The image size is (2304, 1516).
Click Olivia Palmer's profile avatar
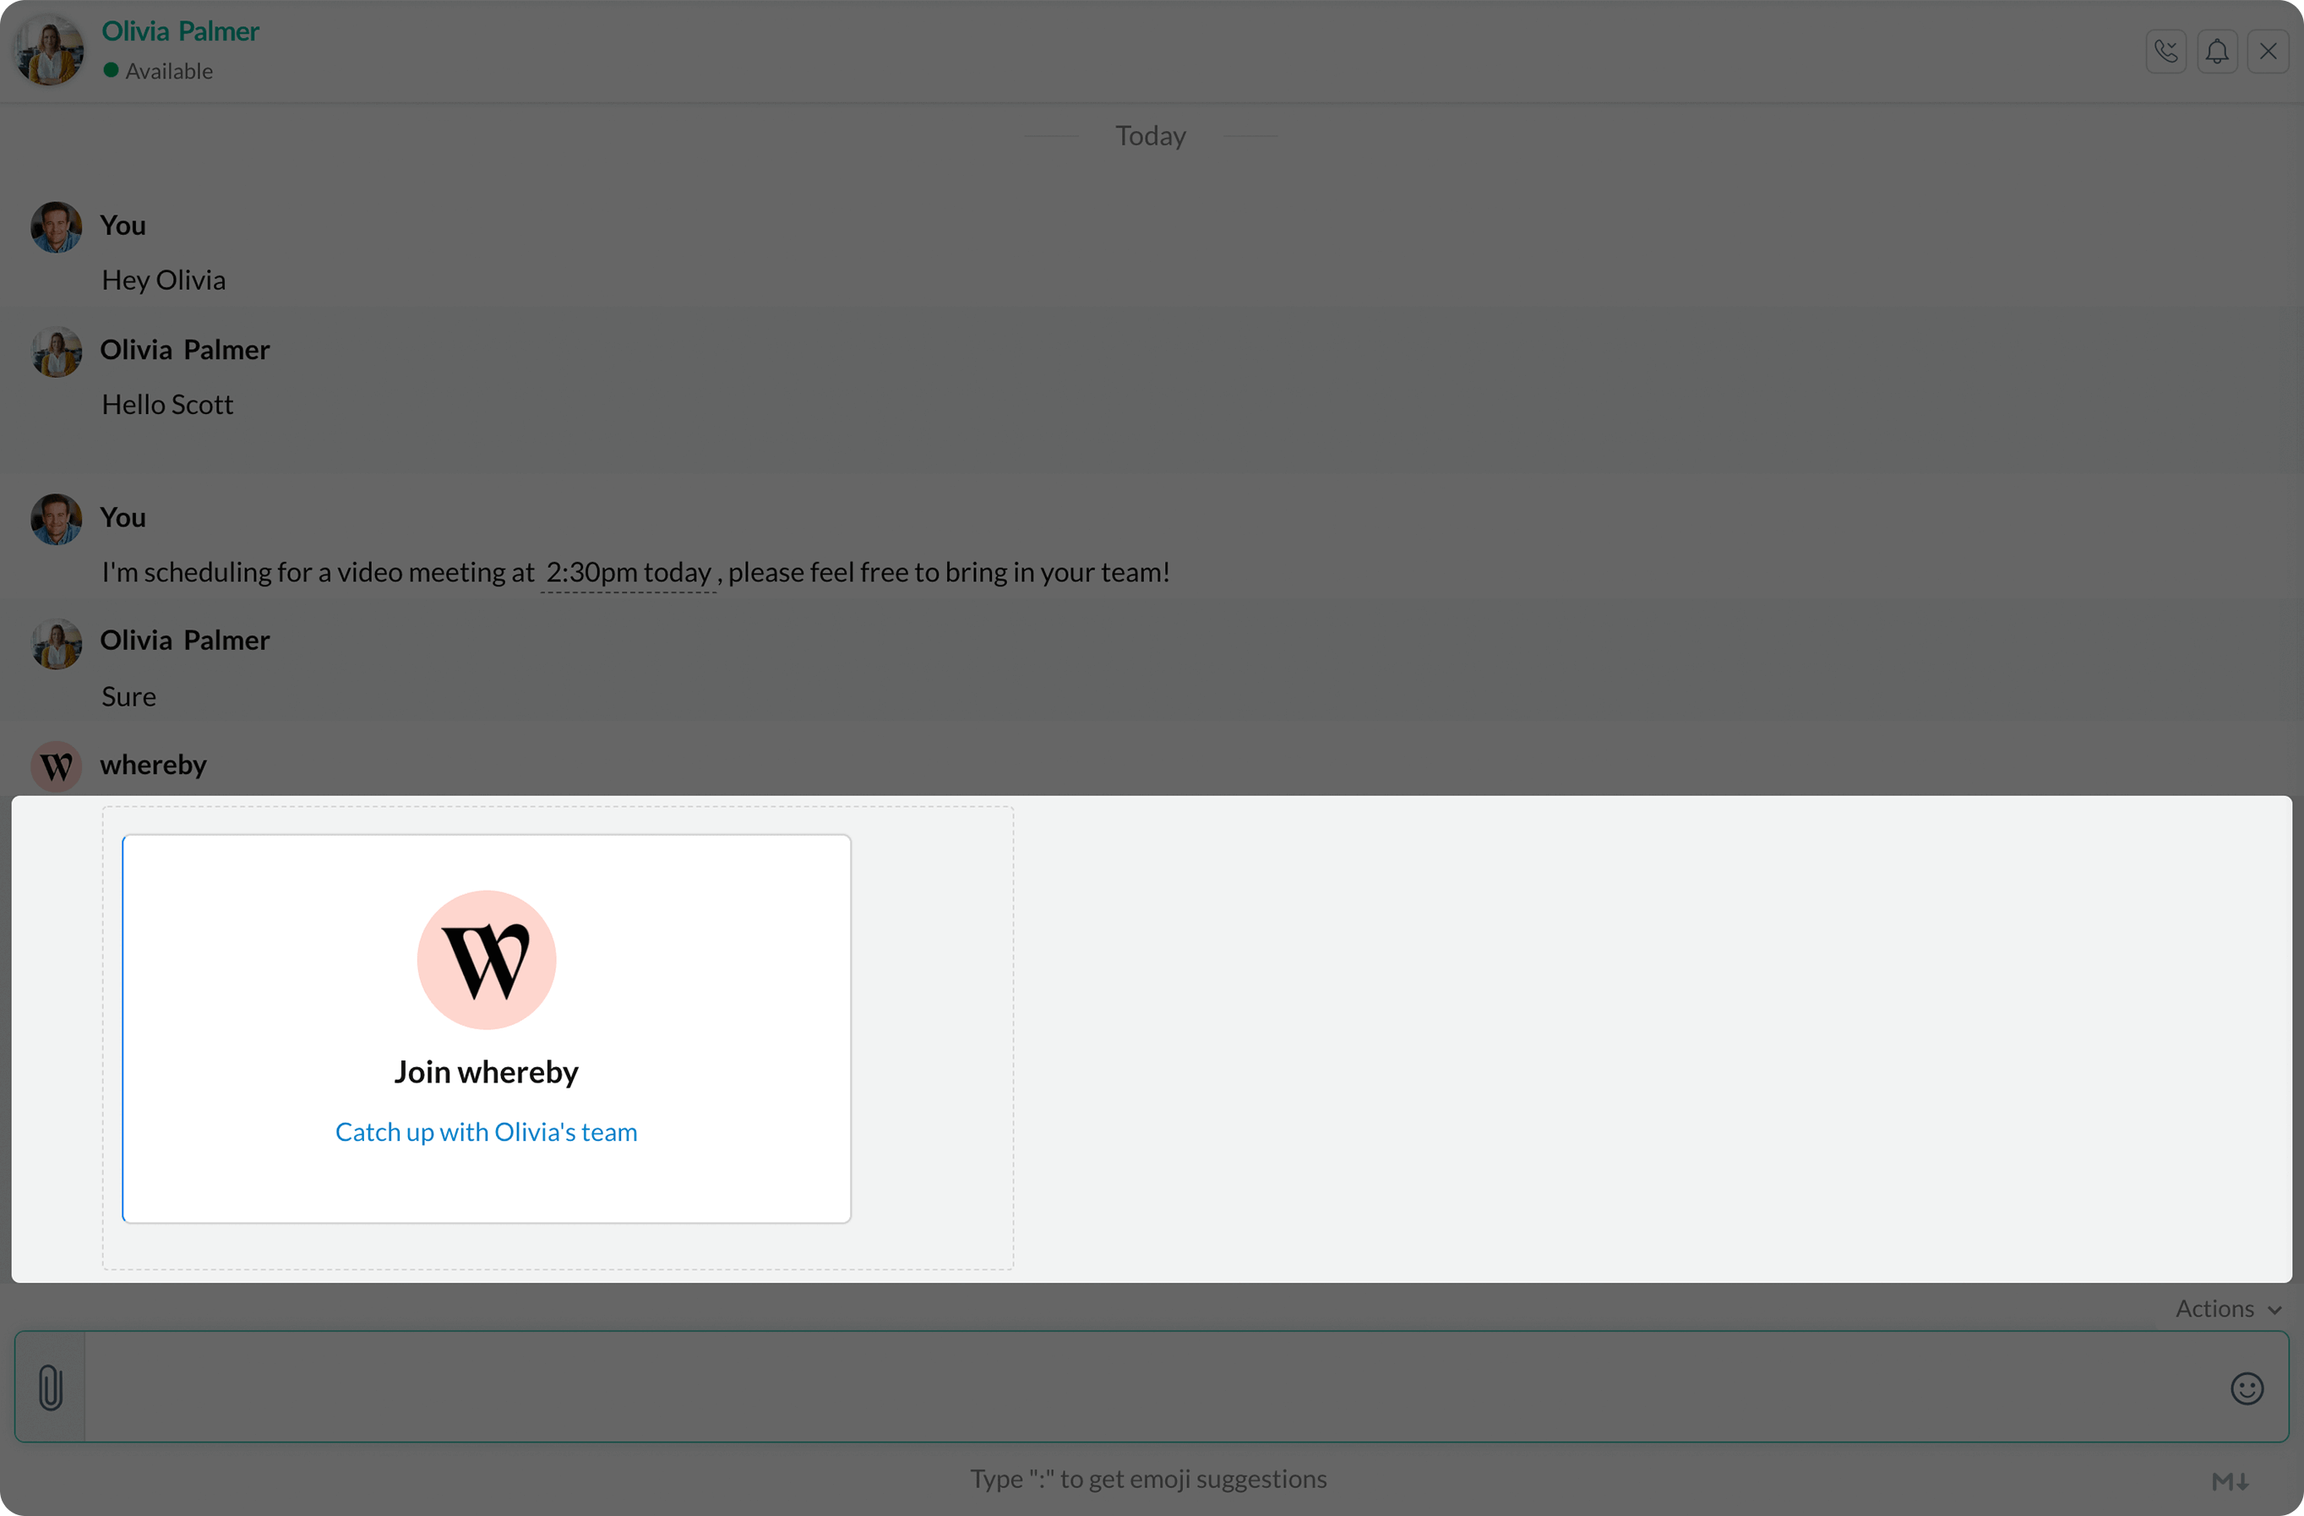point(51,49)
